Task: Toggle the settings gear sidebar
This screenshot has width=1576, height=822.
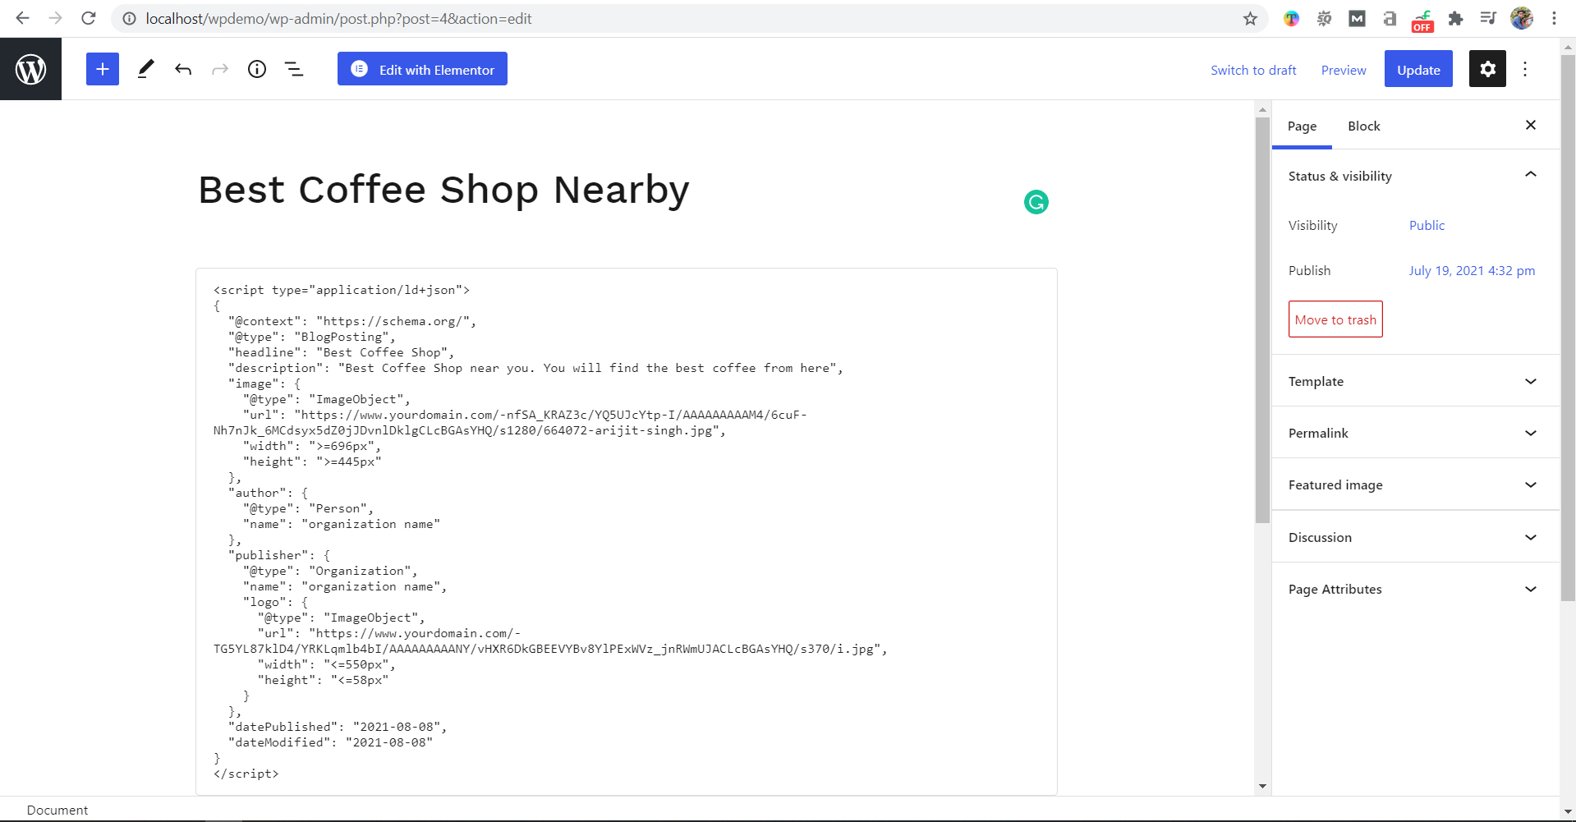Action: [1487, 69]
